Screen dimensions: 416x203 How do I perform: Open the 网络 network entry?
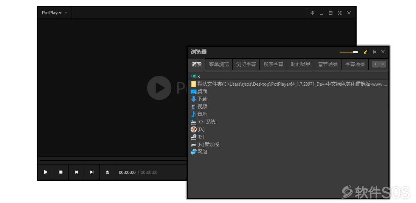click(289, 152)
